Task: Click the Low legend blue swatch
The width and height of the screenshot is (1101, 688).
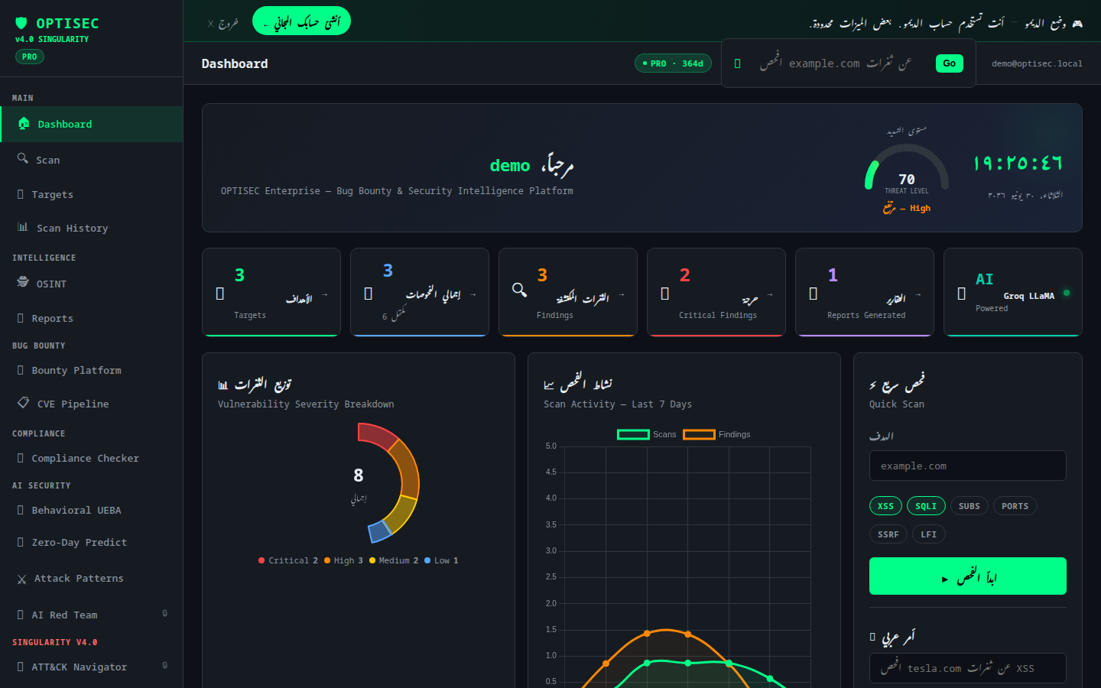Action: point(427,560)
